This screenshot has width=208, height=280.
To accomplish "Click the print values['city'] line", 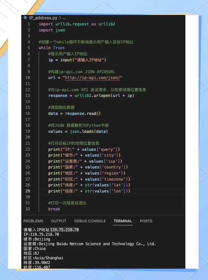I will tap(84, 155).
